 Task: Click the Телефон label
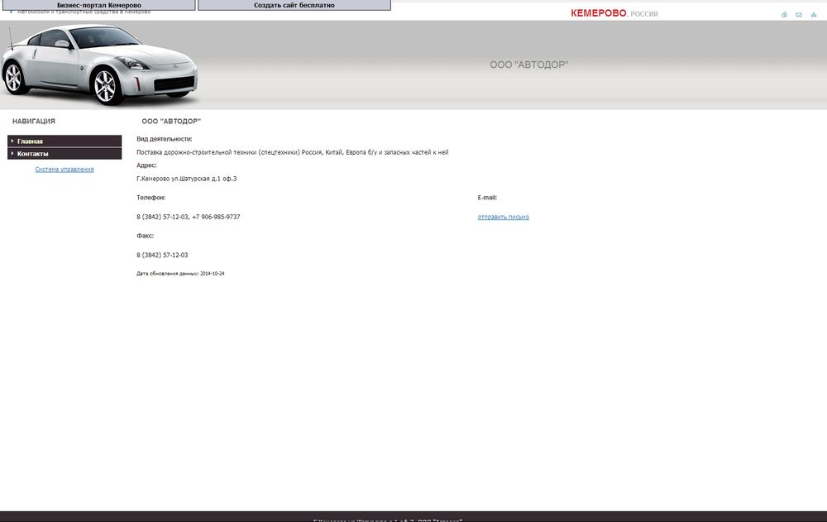click(x=151, y=198)
